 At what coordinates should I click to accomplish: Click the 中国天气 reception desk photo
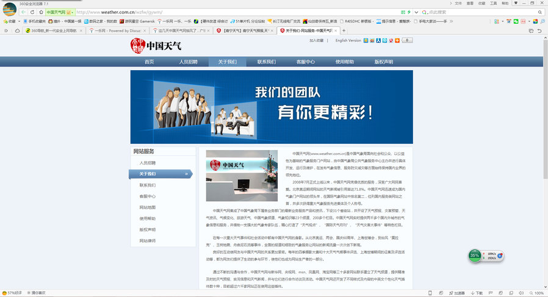pyautogui.click(x=242, y=176)
